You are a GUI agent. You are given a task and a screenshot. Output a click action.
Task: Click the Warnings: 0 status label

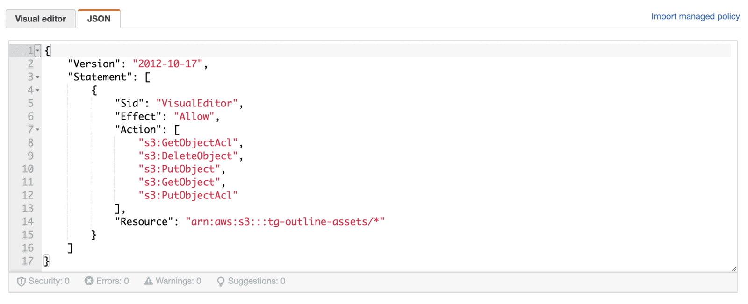pyautogui.click(x=178, y=281)
